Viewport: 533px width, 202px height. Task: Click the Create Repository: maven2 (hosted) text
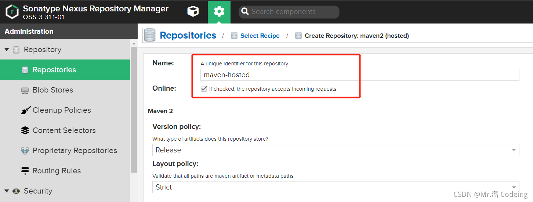[x=357, y=36]
